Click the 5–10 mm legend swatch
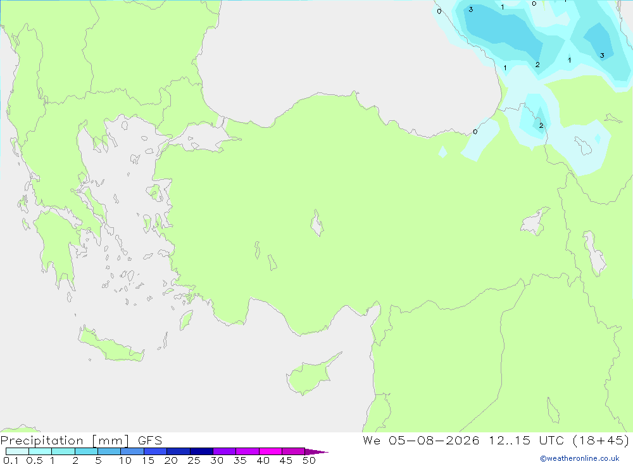The width and height of the screenshot is (633, 464). pyautogui.click(x=110, y=451)
